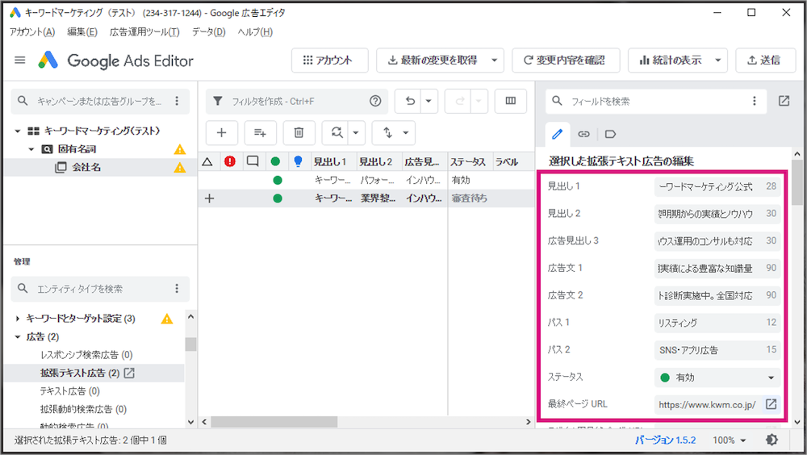Open the 編集(E) menu

[82, 32]
